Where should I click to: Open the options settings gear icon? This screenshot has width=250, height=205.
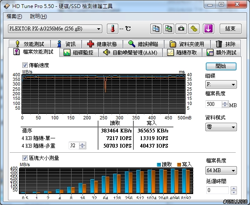194,29
